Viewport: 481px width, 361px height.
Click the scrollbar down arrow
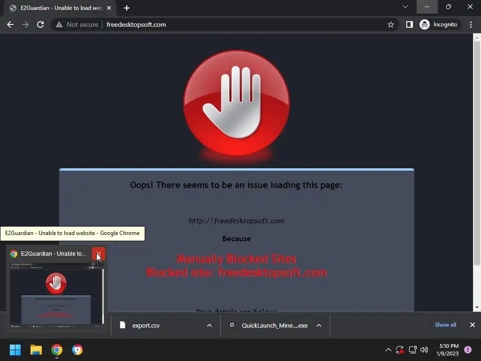click(x=477, y=307)
